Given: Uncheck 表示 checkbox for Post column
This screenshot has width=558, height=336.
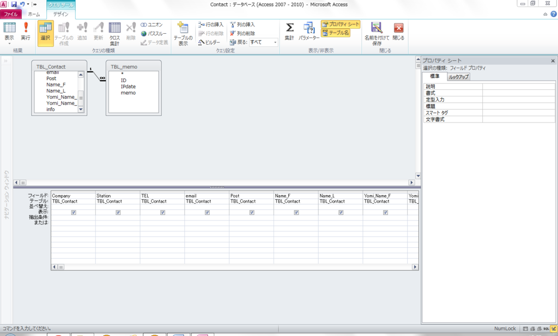Looking at the screenshot, I should (x=252, y=212).
